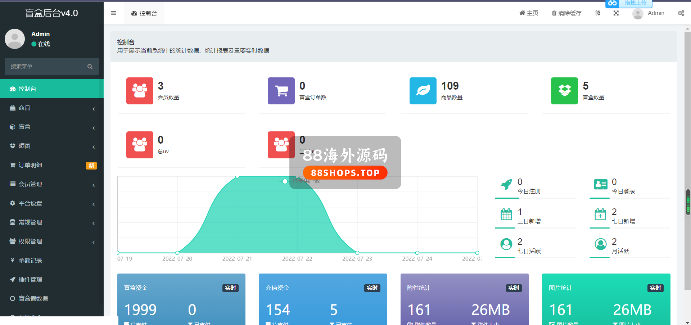Viewport: 691px width, 325px height.
Task: Click 清除缓存 to clear cache
Action: pos(567,13)
